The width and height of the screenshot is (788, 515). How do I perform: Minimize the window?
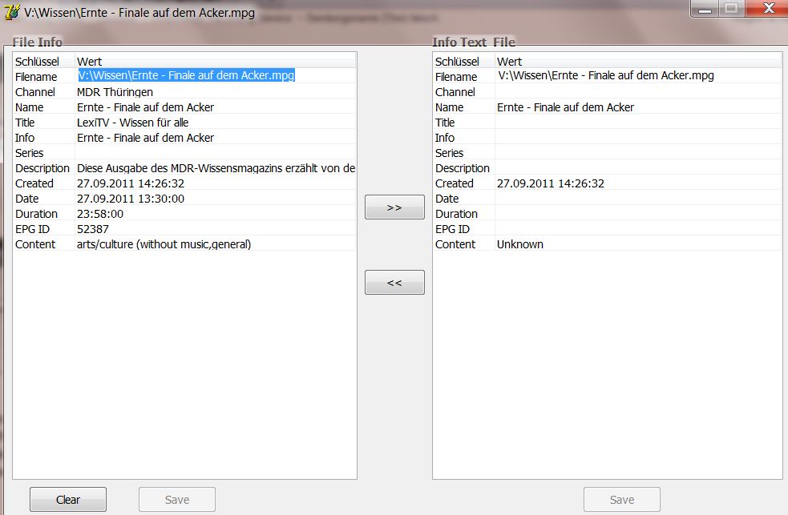(x=705, y=8)
